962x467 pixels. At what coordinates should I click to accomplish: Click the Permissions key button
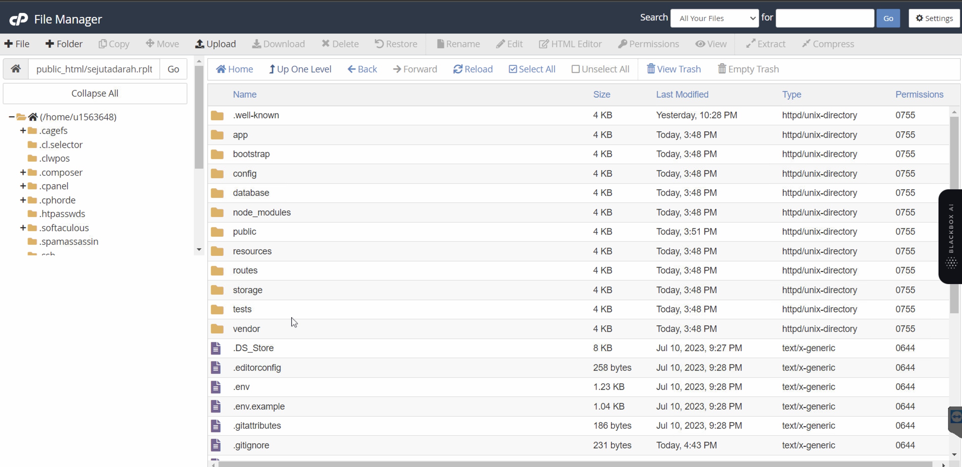pyautogui.click(x=648, y=44)
